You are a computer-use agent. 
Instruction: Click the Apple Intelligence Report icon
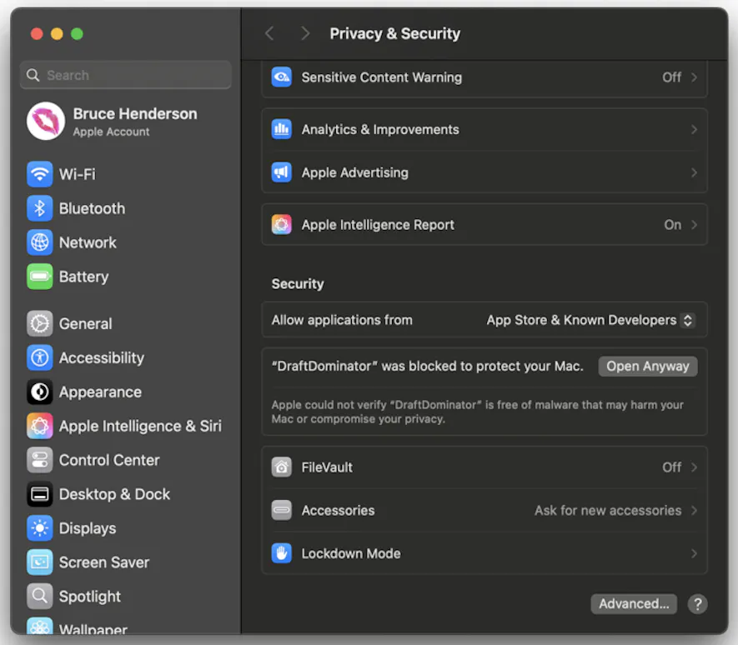[282, 225]
